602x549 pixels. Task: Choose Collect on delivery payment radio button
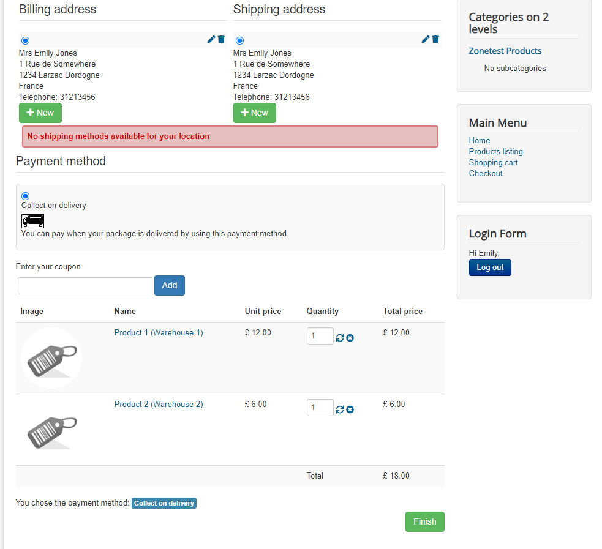click(x=25, y=196)
